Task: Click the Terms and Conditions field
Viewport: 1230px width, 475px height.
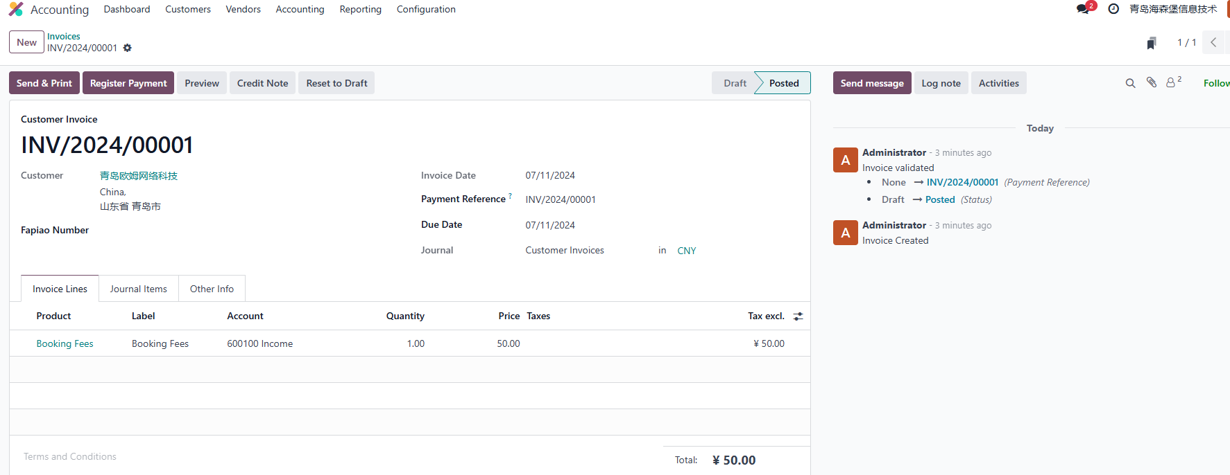Action: (70, 456)
